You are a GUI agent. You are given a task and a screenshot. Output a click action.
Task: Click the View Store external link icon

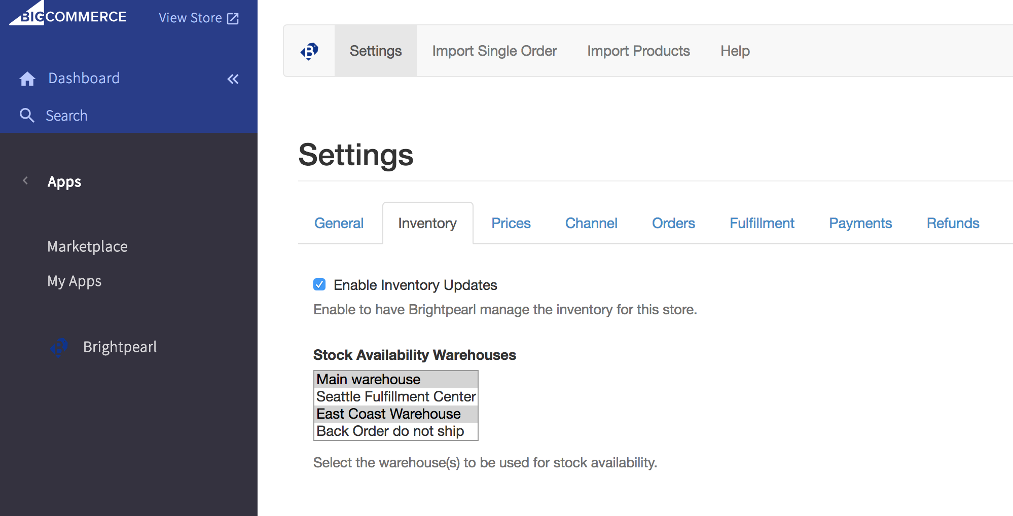tap(233, 19)
